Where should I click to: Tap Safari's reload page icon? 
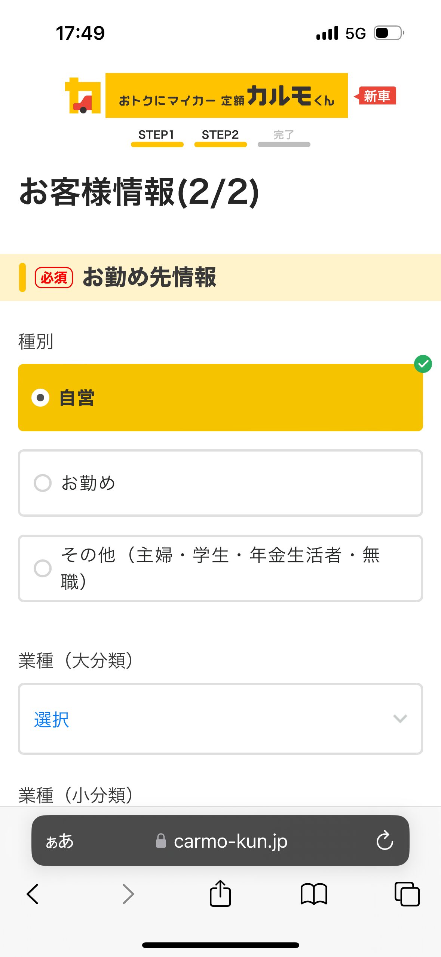385,841
